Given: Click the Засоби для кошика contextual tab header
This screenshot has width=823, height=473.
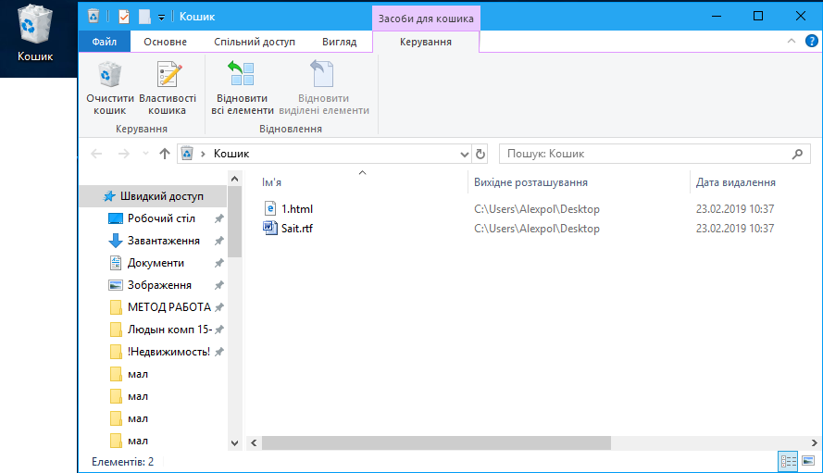Looking at the screenshot, I should 426,19.
